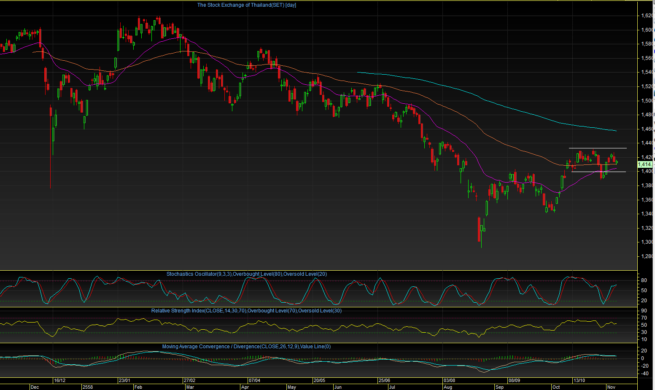Image resolution: width=655 pixels, height=390 pixels.
Task: Click the 1,620 price axis label
Action: coord(647,16)
